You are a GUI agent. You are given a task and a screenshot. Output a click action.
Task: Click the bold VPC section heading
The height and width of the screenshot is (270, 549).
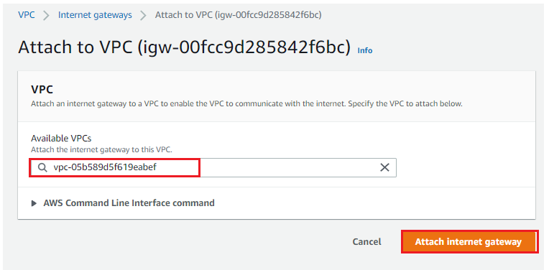click(x=42, y=90)
